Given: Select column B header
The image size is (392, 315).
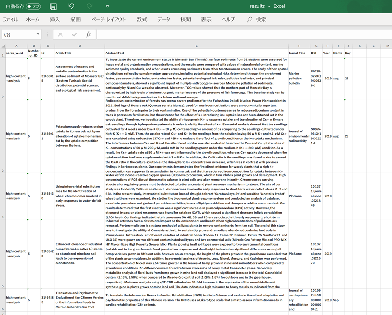Looking at the screenshot, I should click(34, 46).
